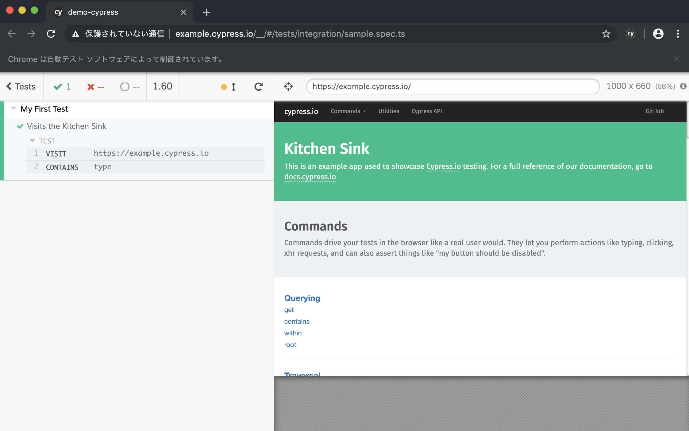Open the root command link
The image size is (689, 431).
pos(290,345)
